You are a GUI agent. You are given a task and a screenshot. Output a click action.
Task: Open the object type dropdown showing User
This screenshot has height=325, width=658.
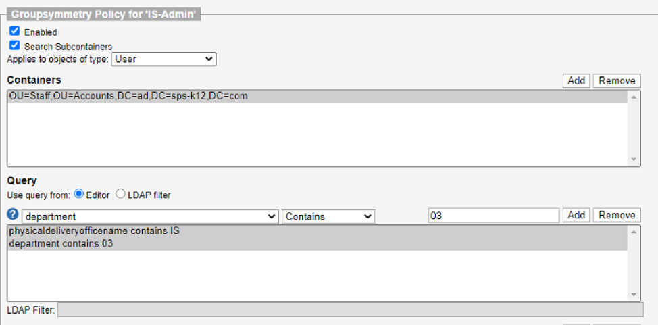click(x=163, y=59)
